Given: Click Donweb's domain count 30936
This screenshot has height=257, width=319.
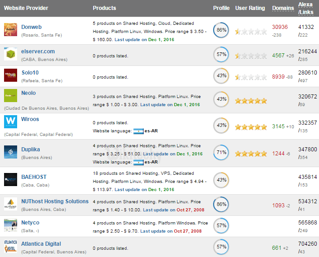Looking at the screenshot, I should point(280,27).
